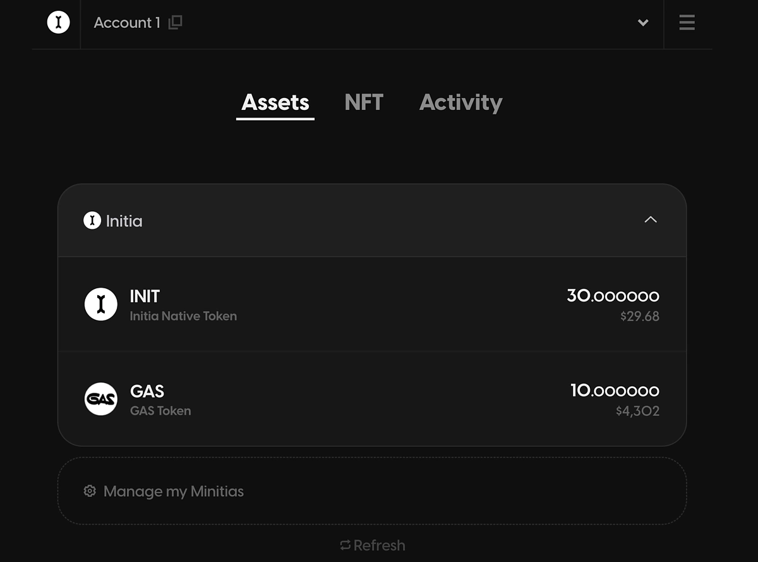Viewport: 758px width, 562px height.
Task: Click the INIT token logo
Action: (101, 304)
